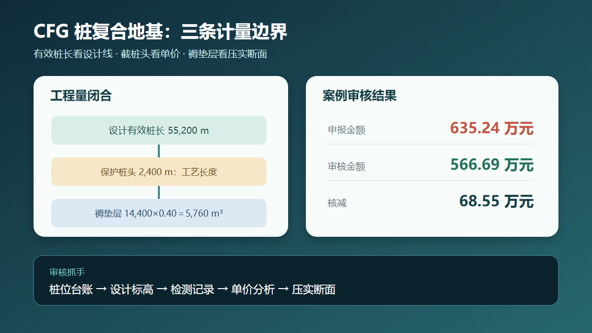Click the '褥垫层 14,400×0.40 = 5,760 m³' box
Image resolution: width=592 pixels, height=333 pixels.
tap(159, 213)
